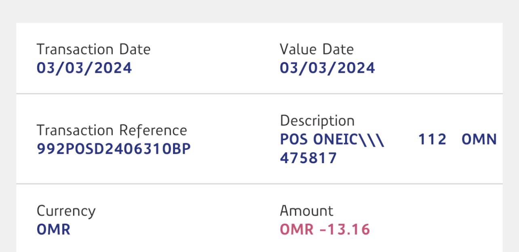Select the 475817 number in description
The width and height of the screenshot is (519, 252).
point(308,158)
